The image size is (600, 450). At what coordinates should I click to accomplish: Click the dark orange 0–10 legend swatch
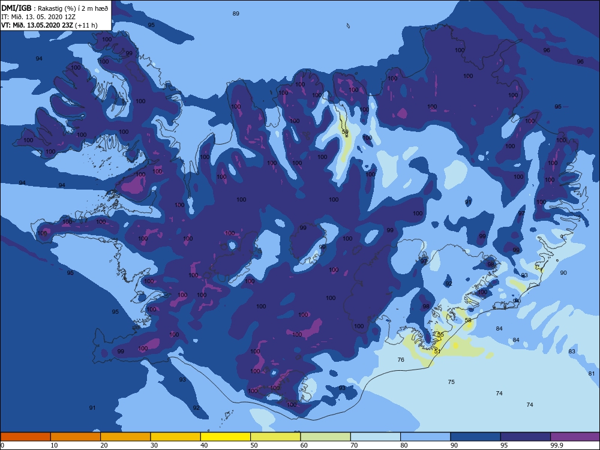(x=25, y=437)
